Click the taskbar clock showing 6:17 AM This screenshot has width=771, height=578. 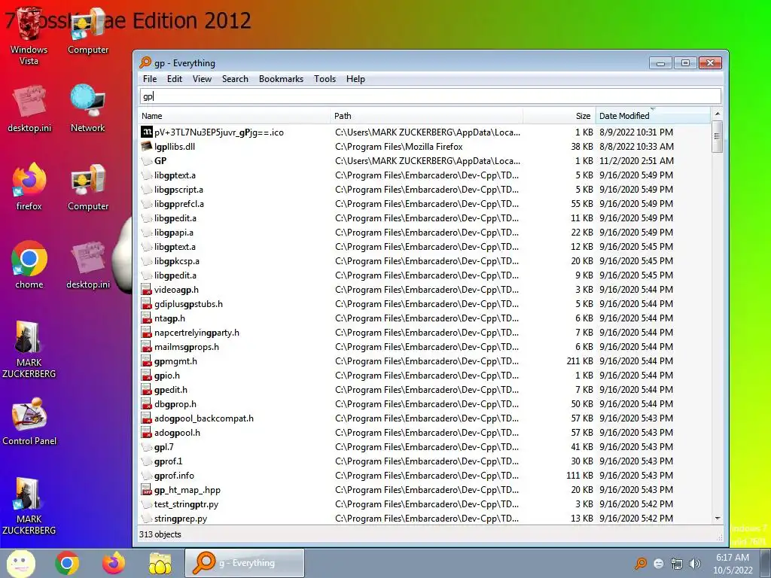point(733,563)
